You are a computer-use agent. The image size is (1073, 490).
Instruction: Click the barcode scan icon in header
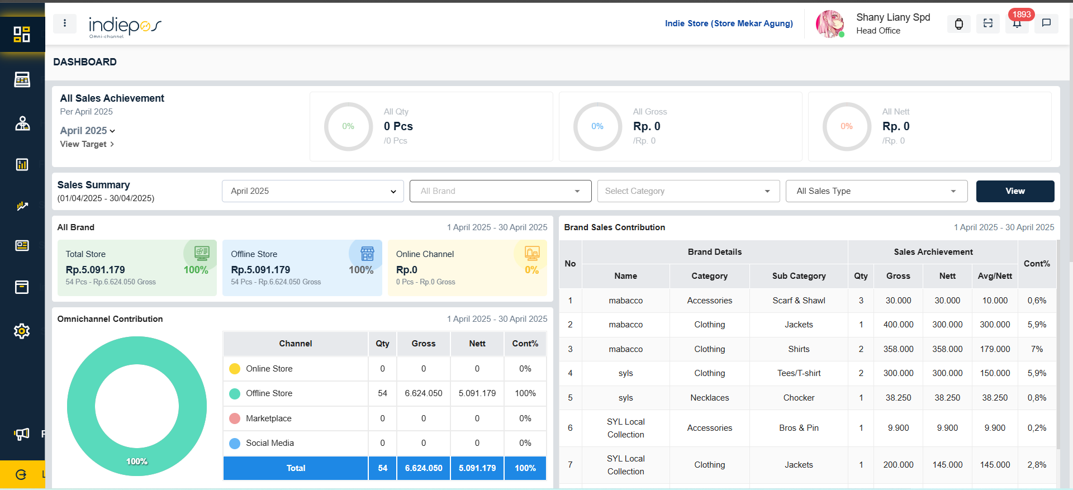tap(987, 23)
